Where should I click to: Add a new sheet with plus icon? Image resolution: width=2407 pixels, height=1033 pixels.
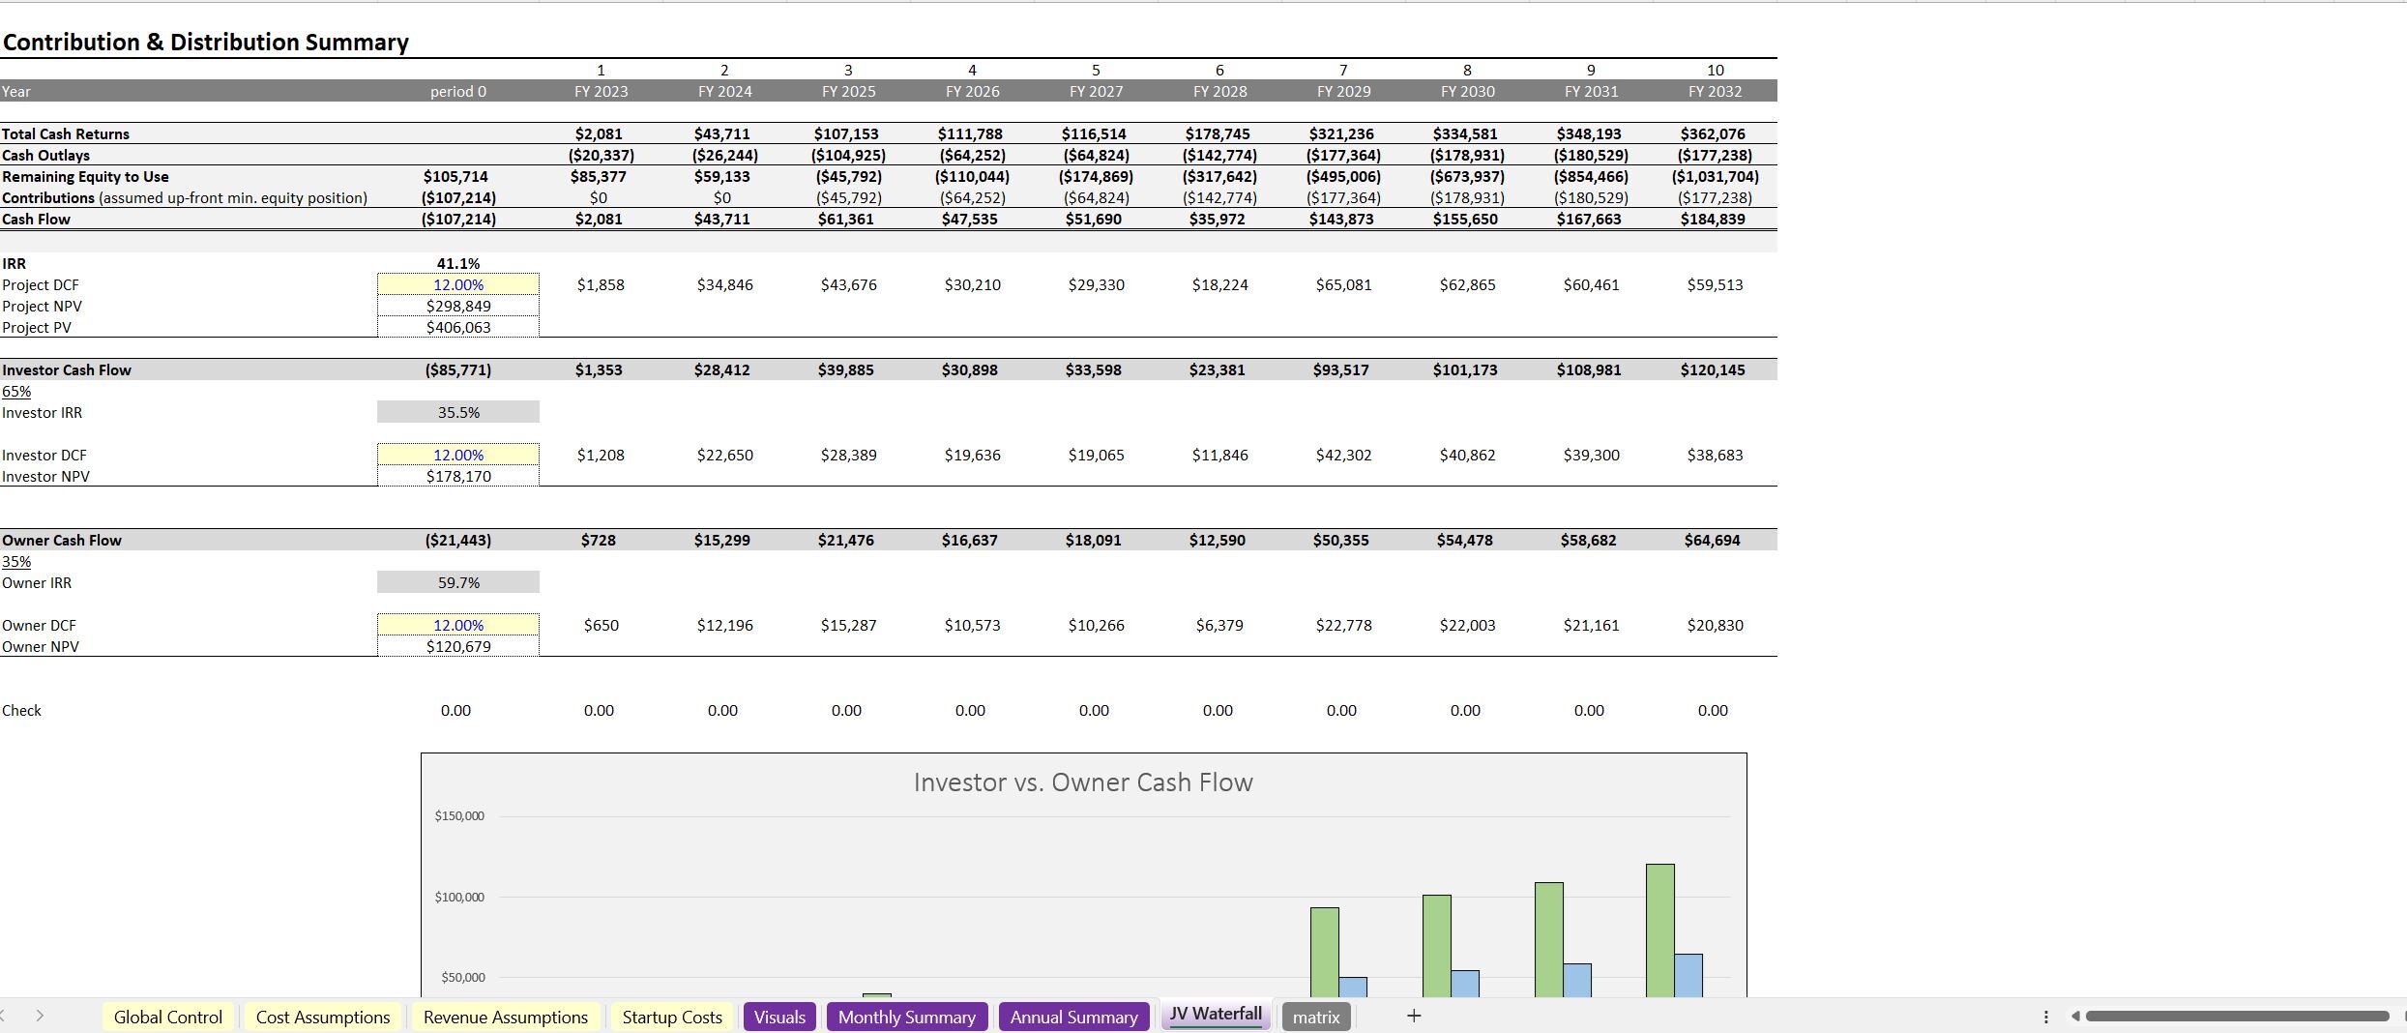click(x=1414, y=1016)
